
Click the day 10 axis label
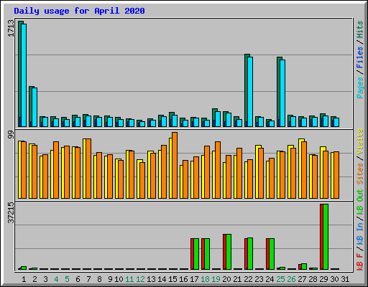(119, 279)
